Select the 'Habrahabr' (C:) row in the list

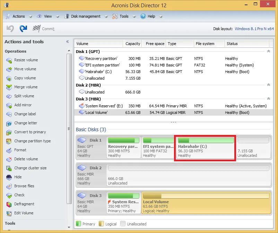tap(174, 72)
